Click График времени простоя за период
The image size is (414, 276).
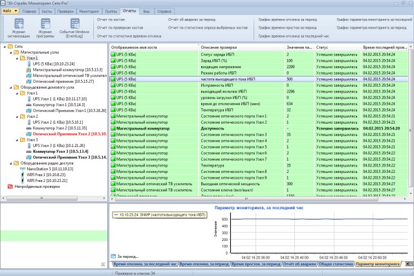point(287,28)
